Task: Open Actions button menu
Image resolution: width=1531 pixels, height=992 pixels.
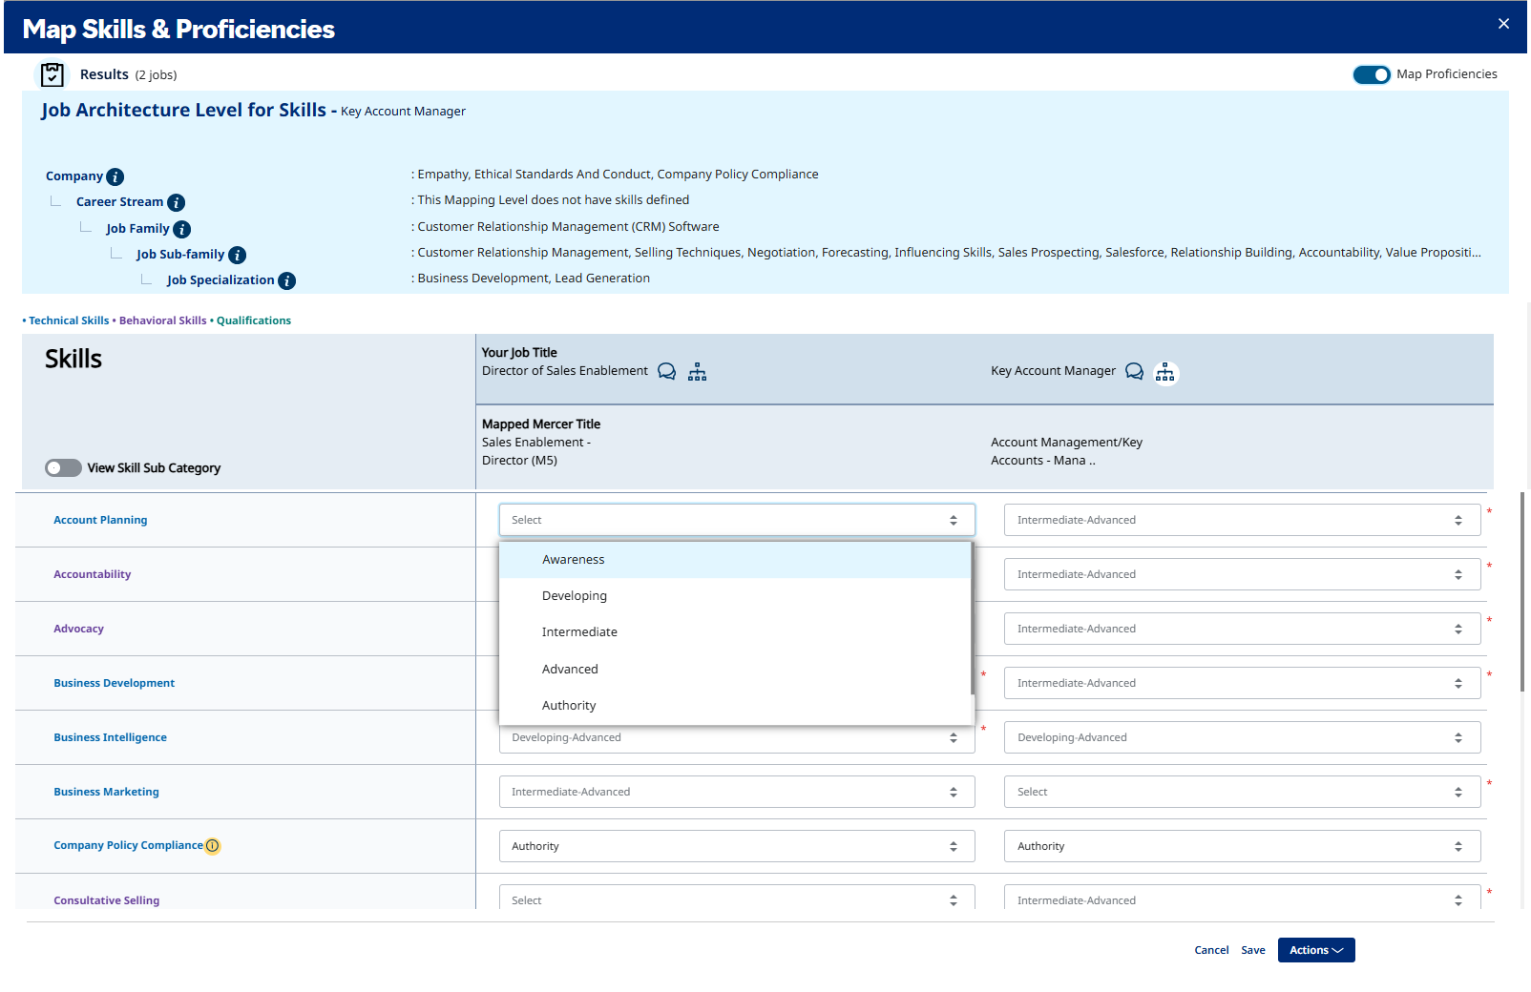Action: click(1316, 950)
